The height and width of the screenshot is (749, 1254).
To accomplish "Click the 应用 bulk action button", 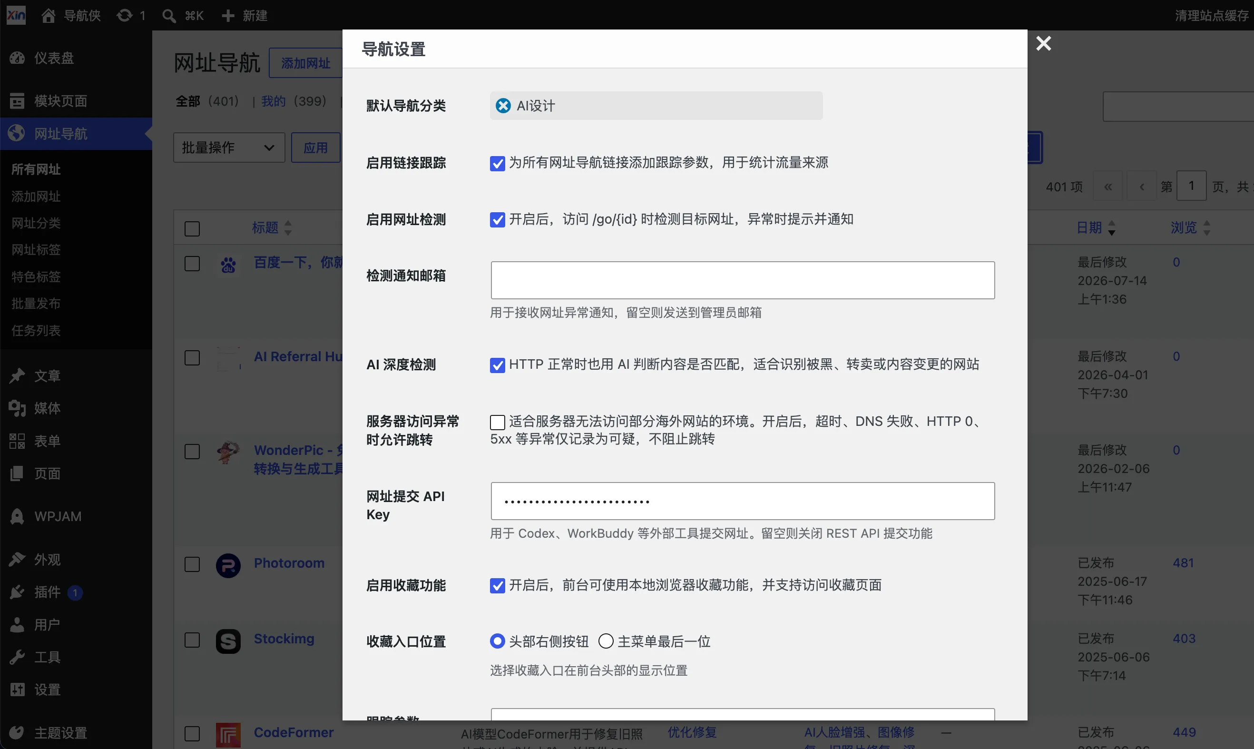I will (x=316, y=148).
